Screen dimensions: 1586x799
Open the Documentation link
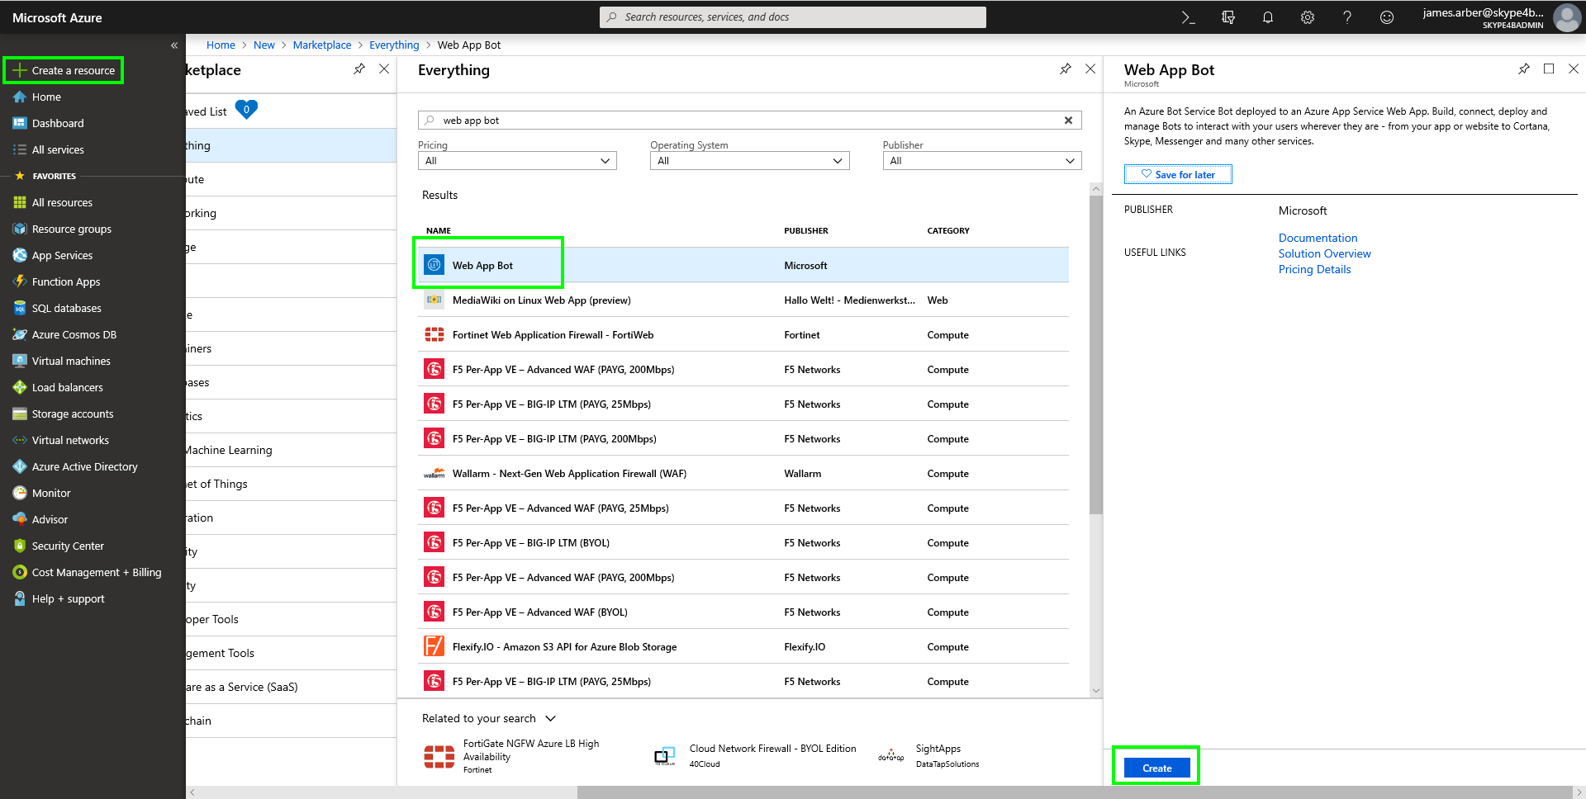(x=1318, y=238)
